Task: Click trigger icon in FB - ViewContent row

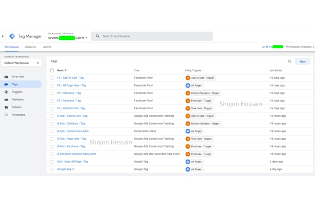Action: tap(188, 108)
